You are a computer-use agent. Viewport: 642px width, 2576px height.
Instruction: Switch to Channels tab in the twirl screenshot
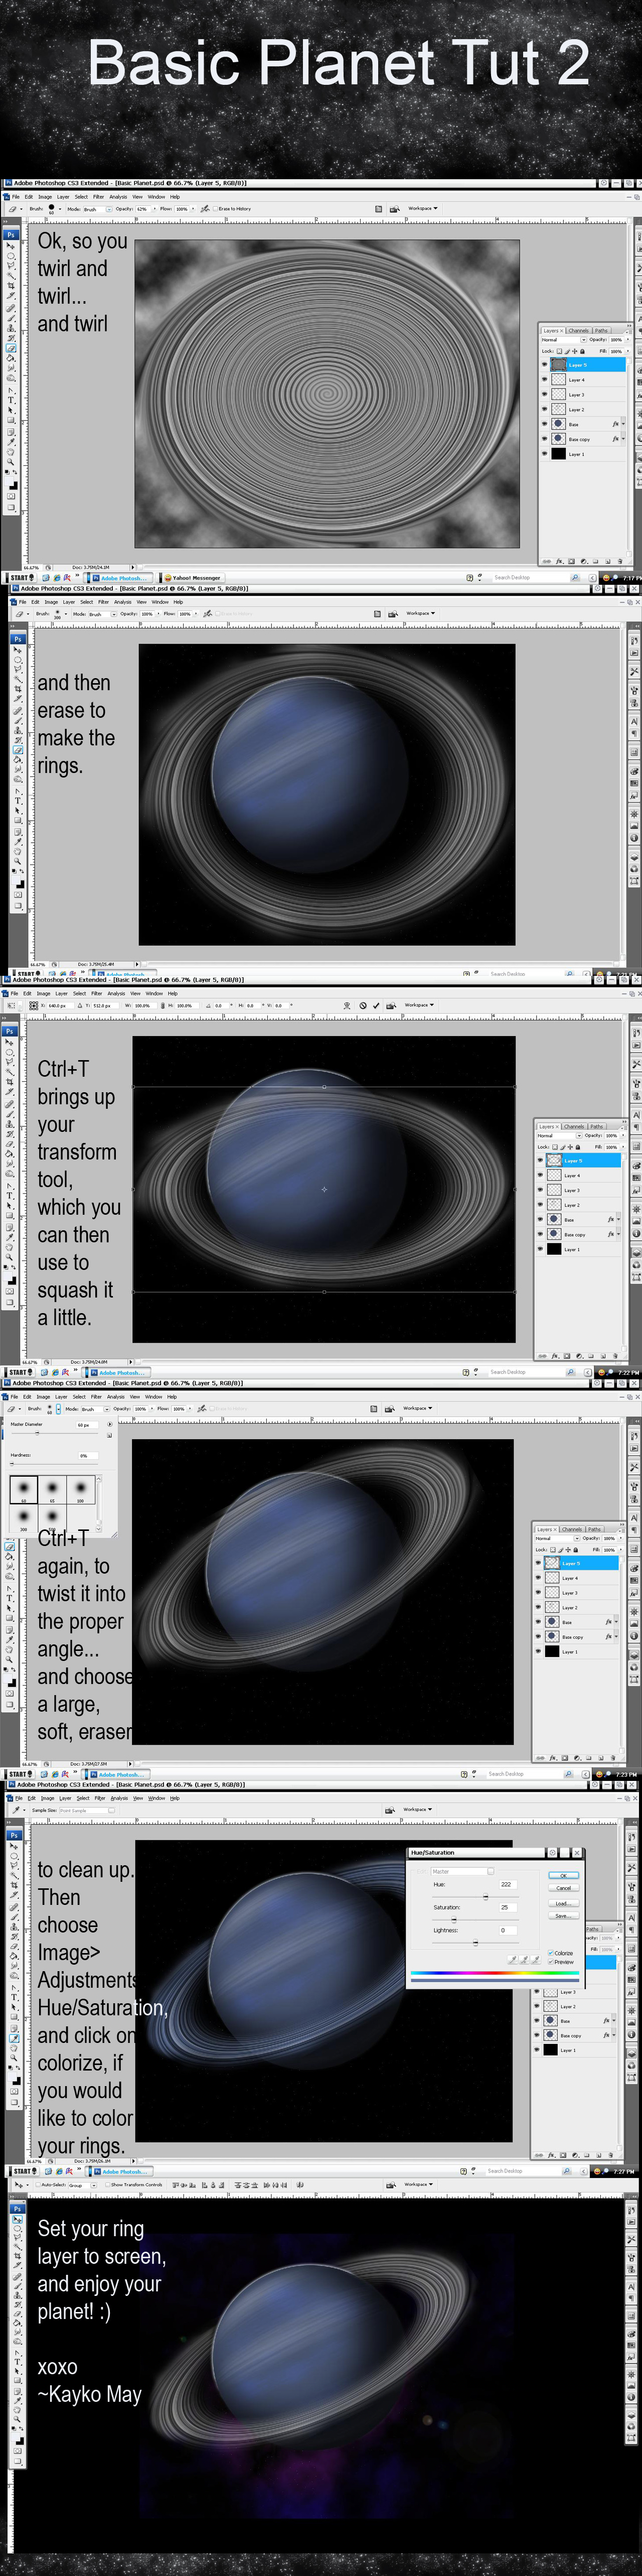[579, 331]
